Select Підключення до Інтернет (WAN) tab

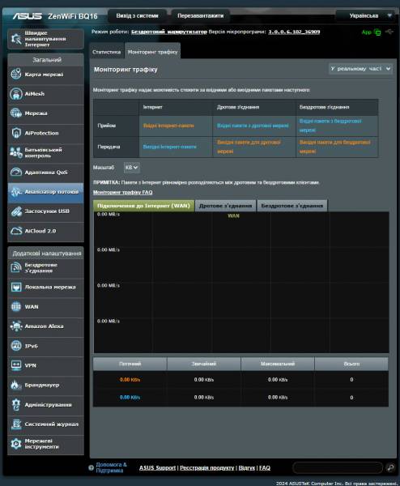143,206
